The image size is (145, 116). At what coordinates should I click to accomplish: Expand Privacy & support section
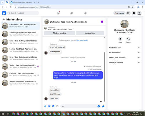click(124, 63)
